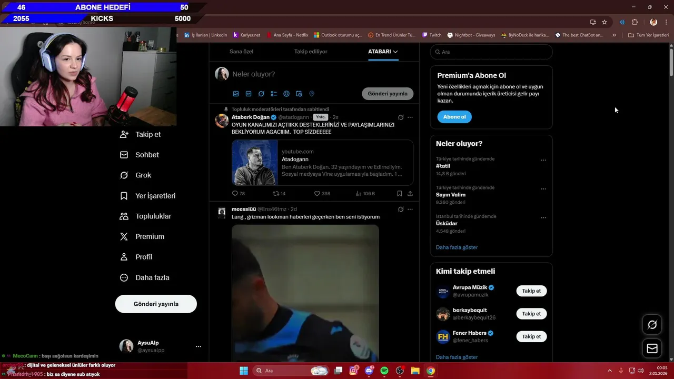Screen dimensions: 674x379
Task: Open the emoji picker in composer
Action: (286, 94)
